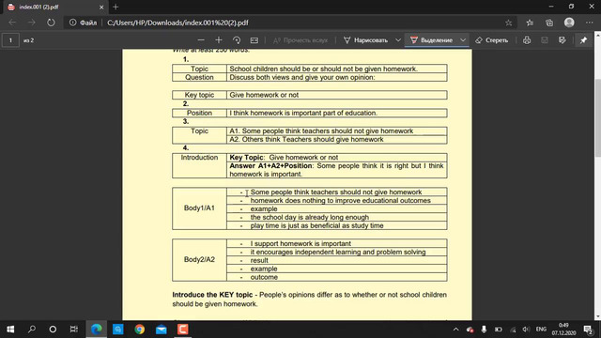Image resolution: width=601 pixels, height=338 pixels.
Task: Open Cortana circle icon
Action: 53,330
